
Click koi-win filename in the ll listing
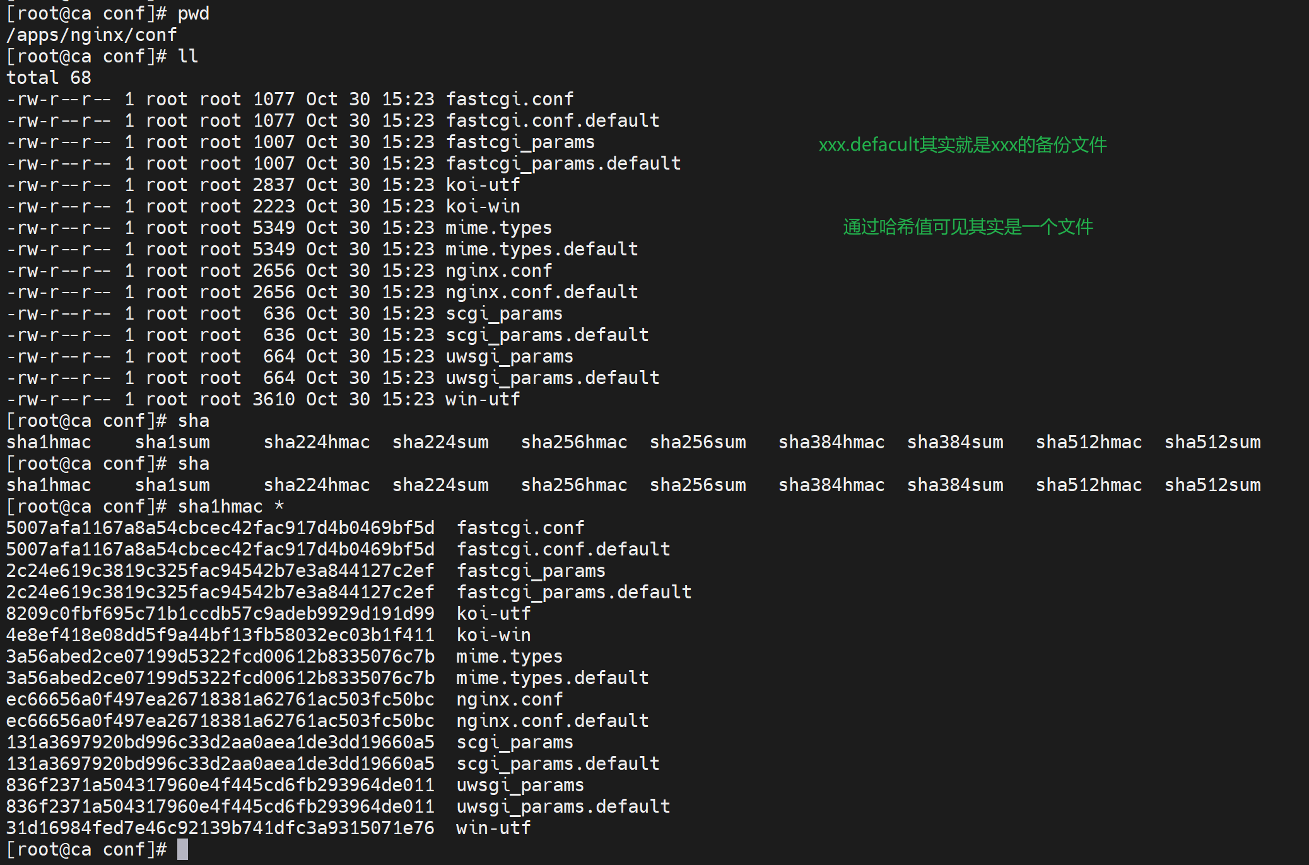click(x=483, y=207)
